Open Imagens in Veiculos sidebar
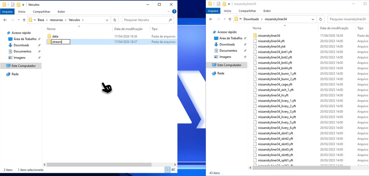This screenshot has height=176, width=369. click(x=19, y=57)
